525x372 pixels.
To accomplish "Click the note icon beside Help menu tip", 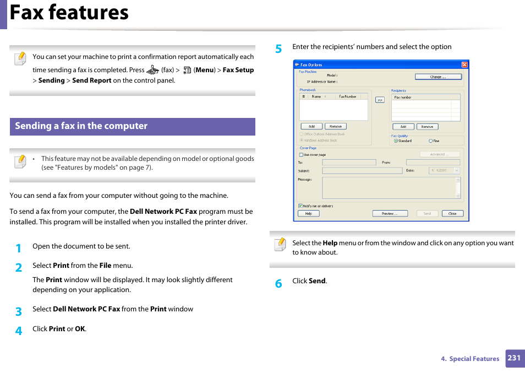I will point(280,244).
